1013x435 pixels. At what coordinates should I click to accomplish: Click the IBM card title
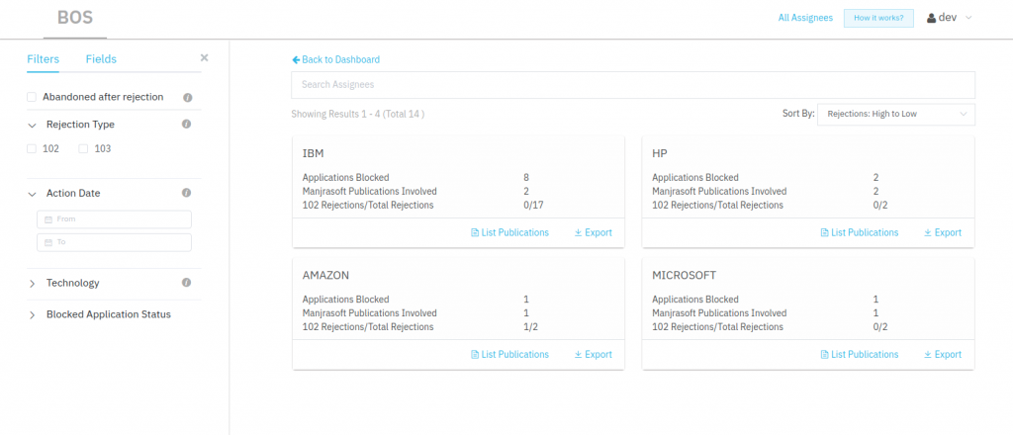click(x=313, y=153)
